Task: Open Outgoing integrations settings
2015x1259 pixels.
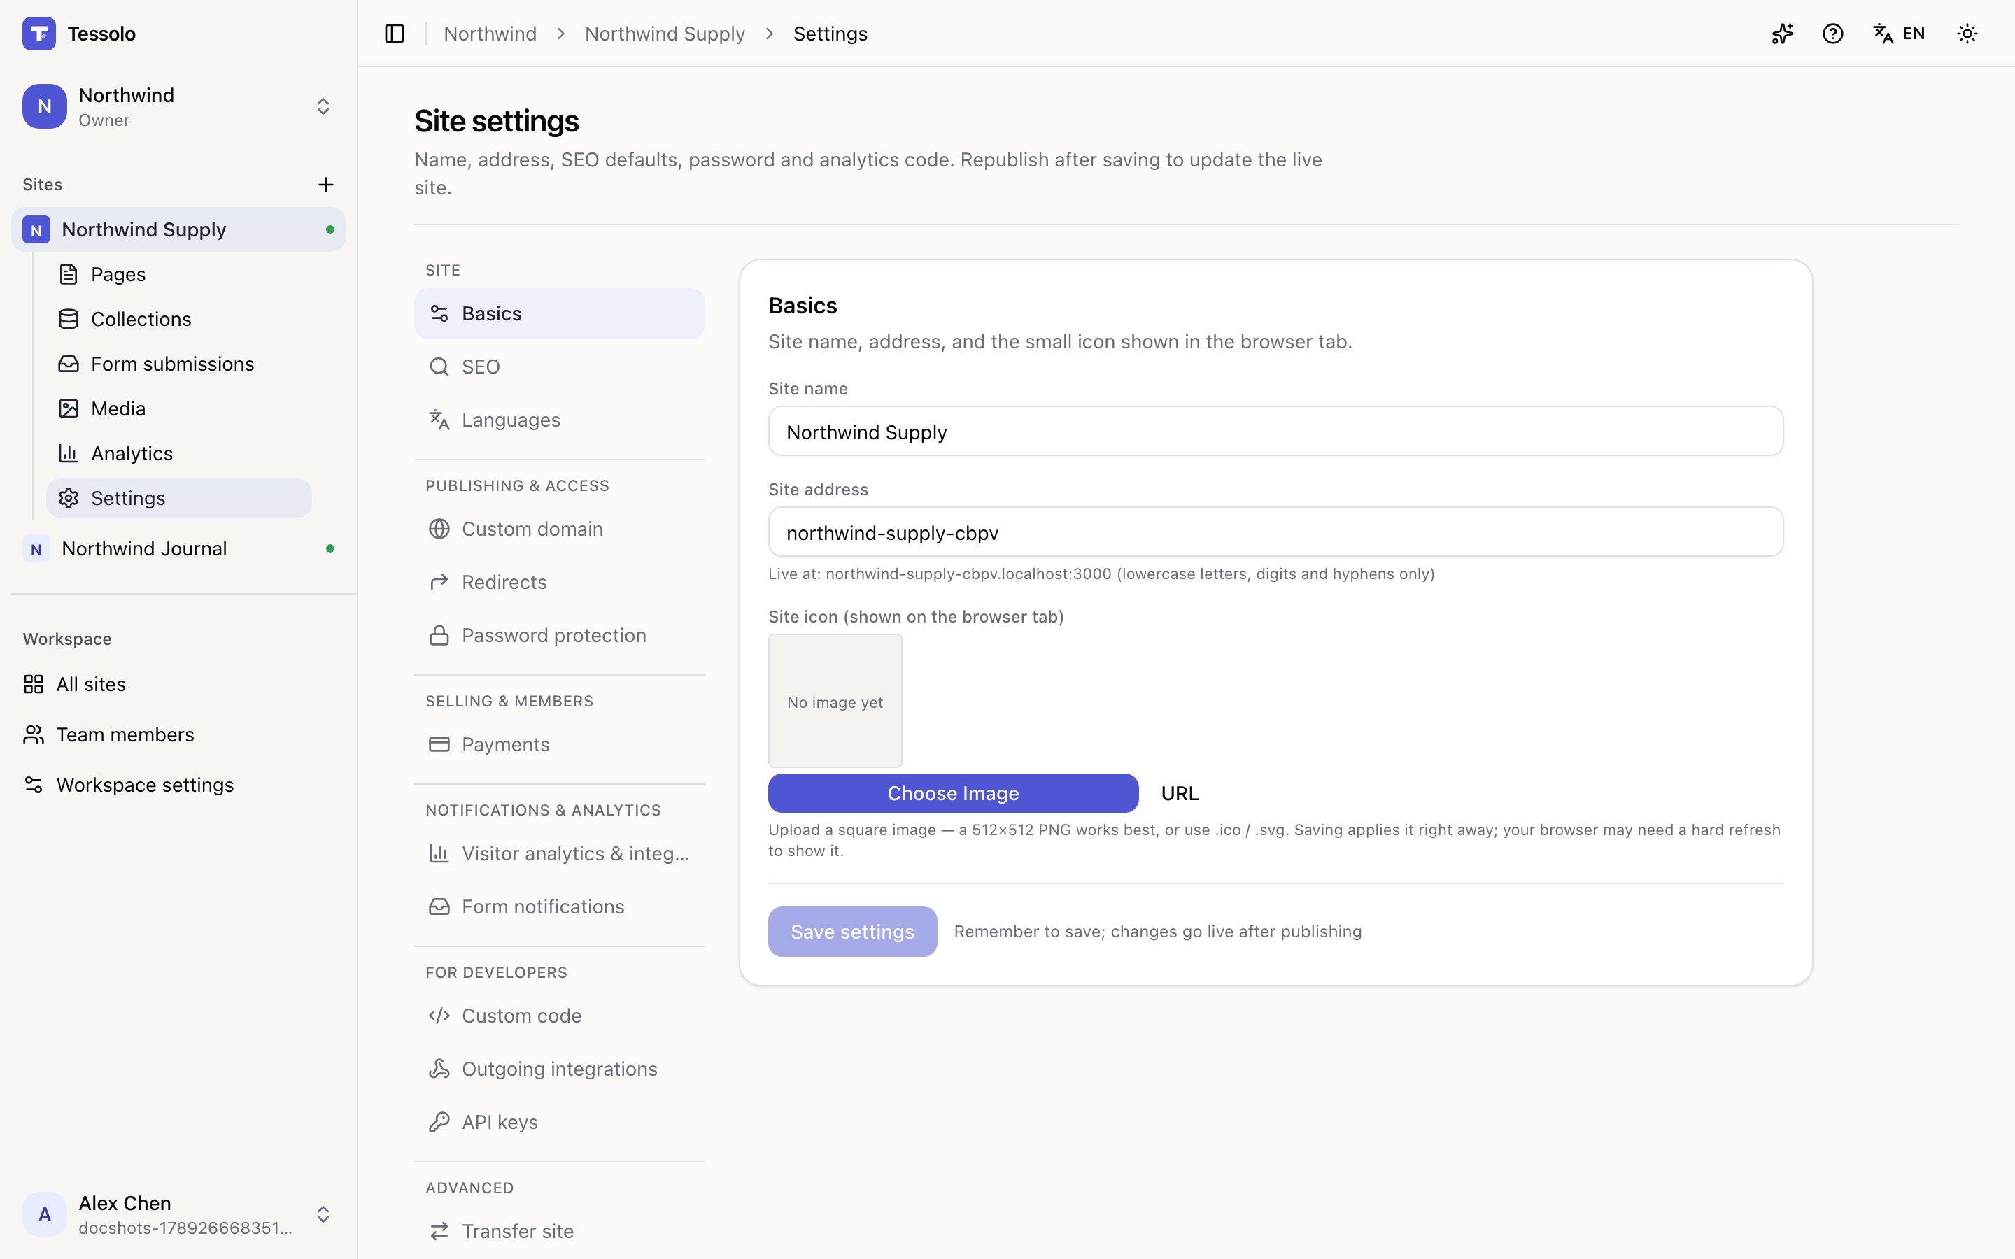Action: coord(560,1069)
